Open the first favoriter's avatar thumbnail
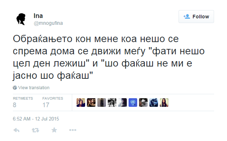Screen dimensions: 227x141 point(81,103)
